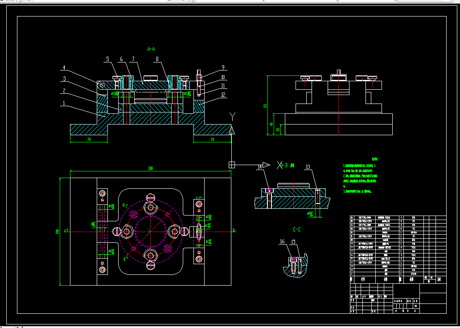The height and width of the screenshot is (328, 460).
Task: Pick part balloon number '5'
Action: (107, 59)
